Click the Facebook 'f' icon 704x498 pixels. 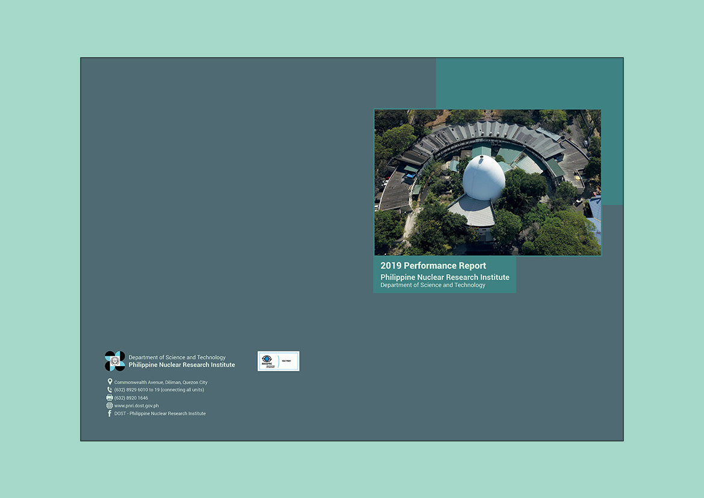point(110,414)
